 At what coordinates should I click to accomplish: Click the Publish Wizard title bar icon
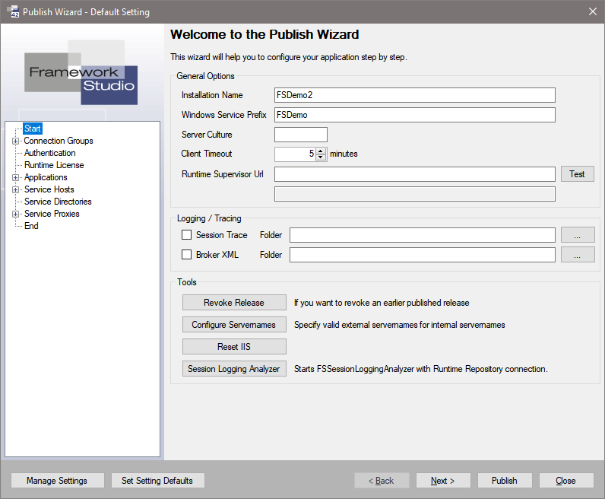coord(13,12)
